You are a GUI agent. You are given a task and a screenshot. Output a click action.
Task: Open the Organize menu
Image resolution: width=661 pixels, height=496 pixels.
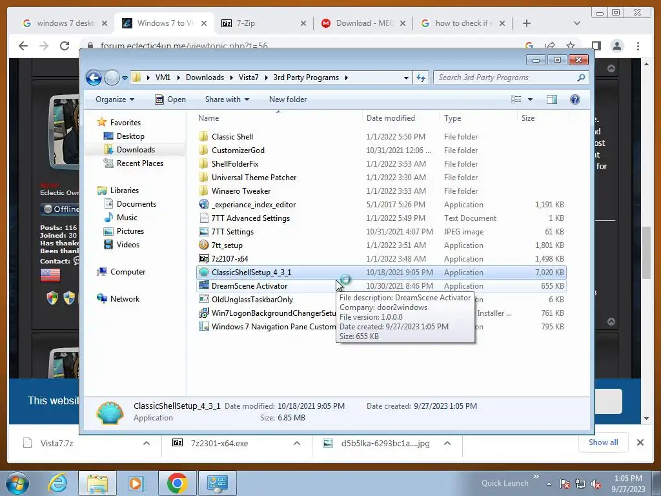coord(115,99)
